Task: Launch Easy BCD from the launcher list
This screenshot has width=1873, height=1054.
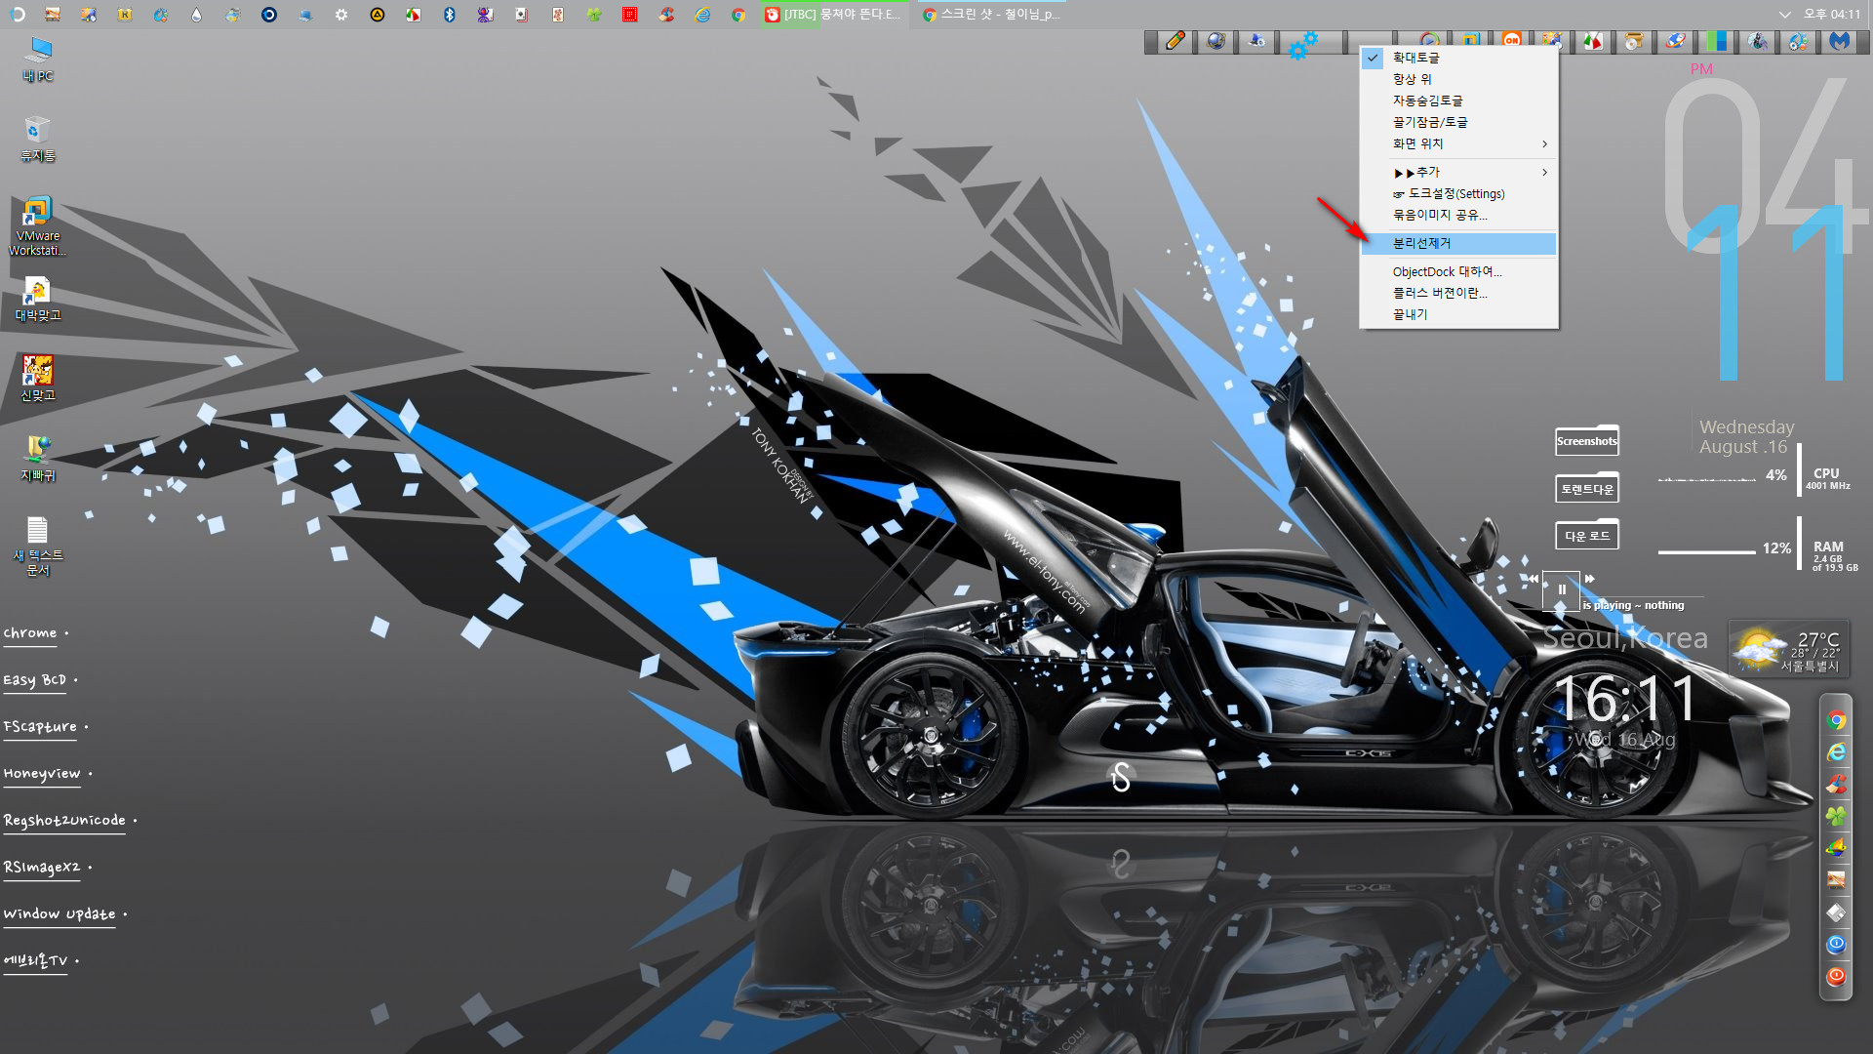Action: point(35,680)
